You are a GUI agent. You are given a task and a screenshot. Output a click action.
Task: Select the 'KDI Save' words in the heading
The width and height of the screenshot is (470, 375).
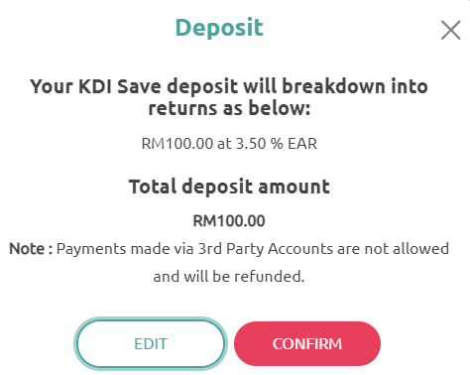pos(120,86)
